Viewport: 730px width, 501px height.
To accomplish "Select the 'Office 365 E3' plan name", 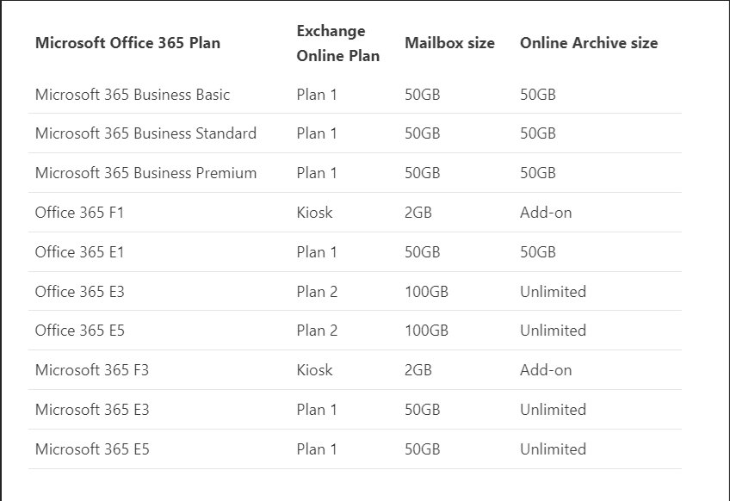I will pyautogui.click(x=79, y=292).
